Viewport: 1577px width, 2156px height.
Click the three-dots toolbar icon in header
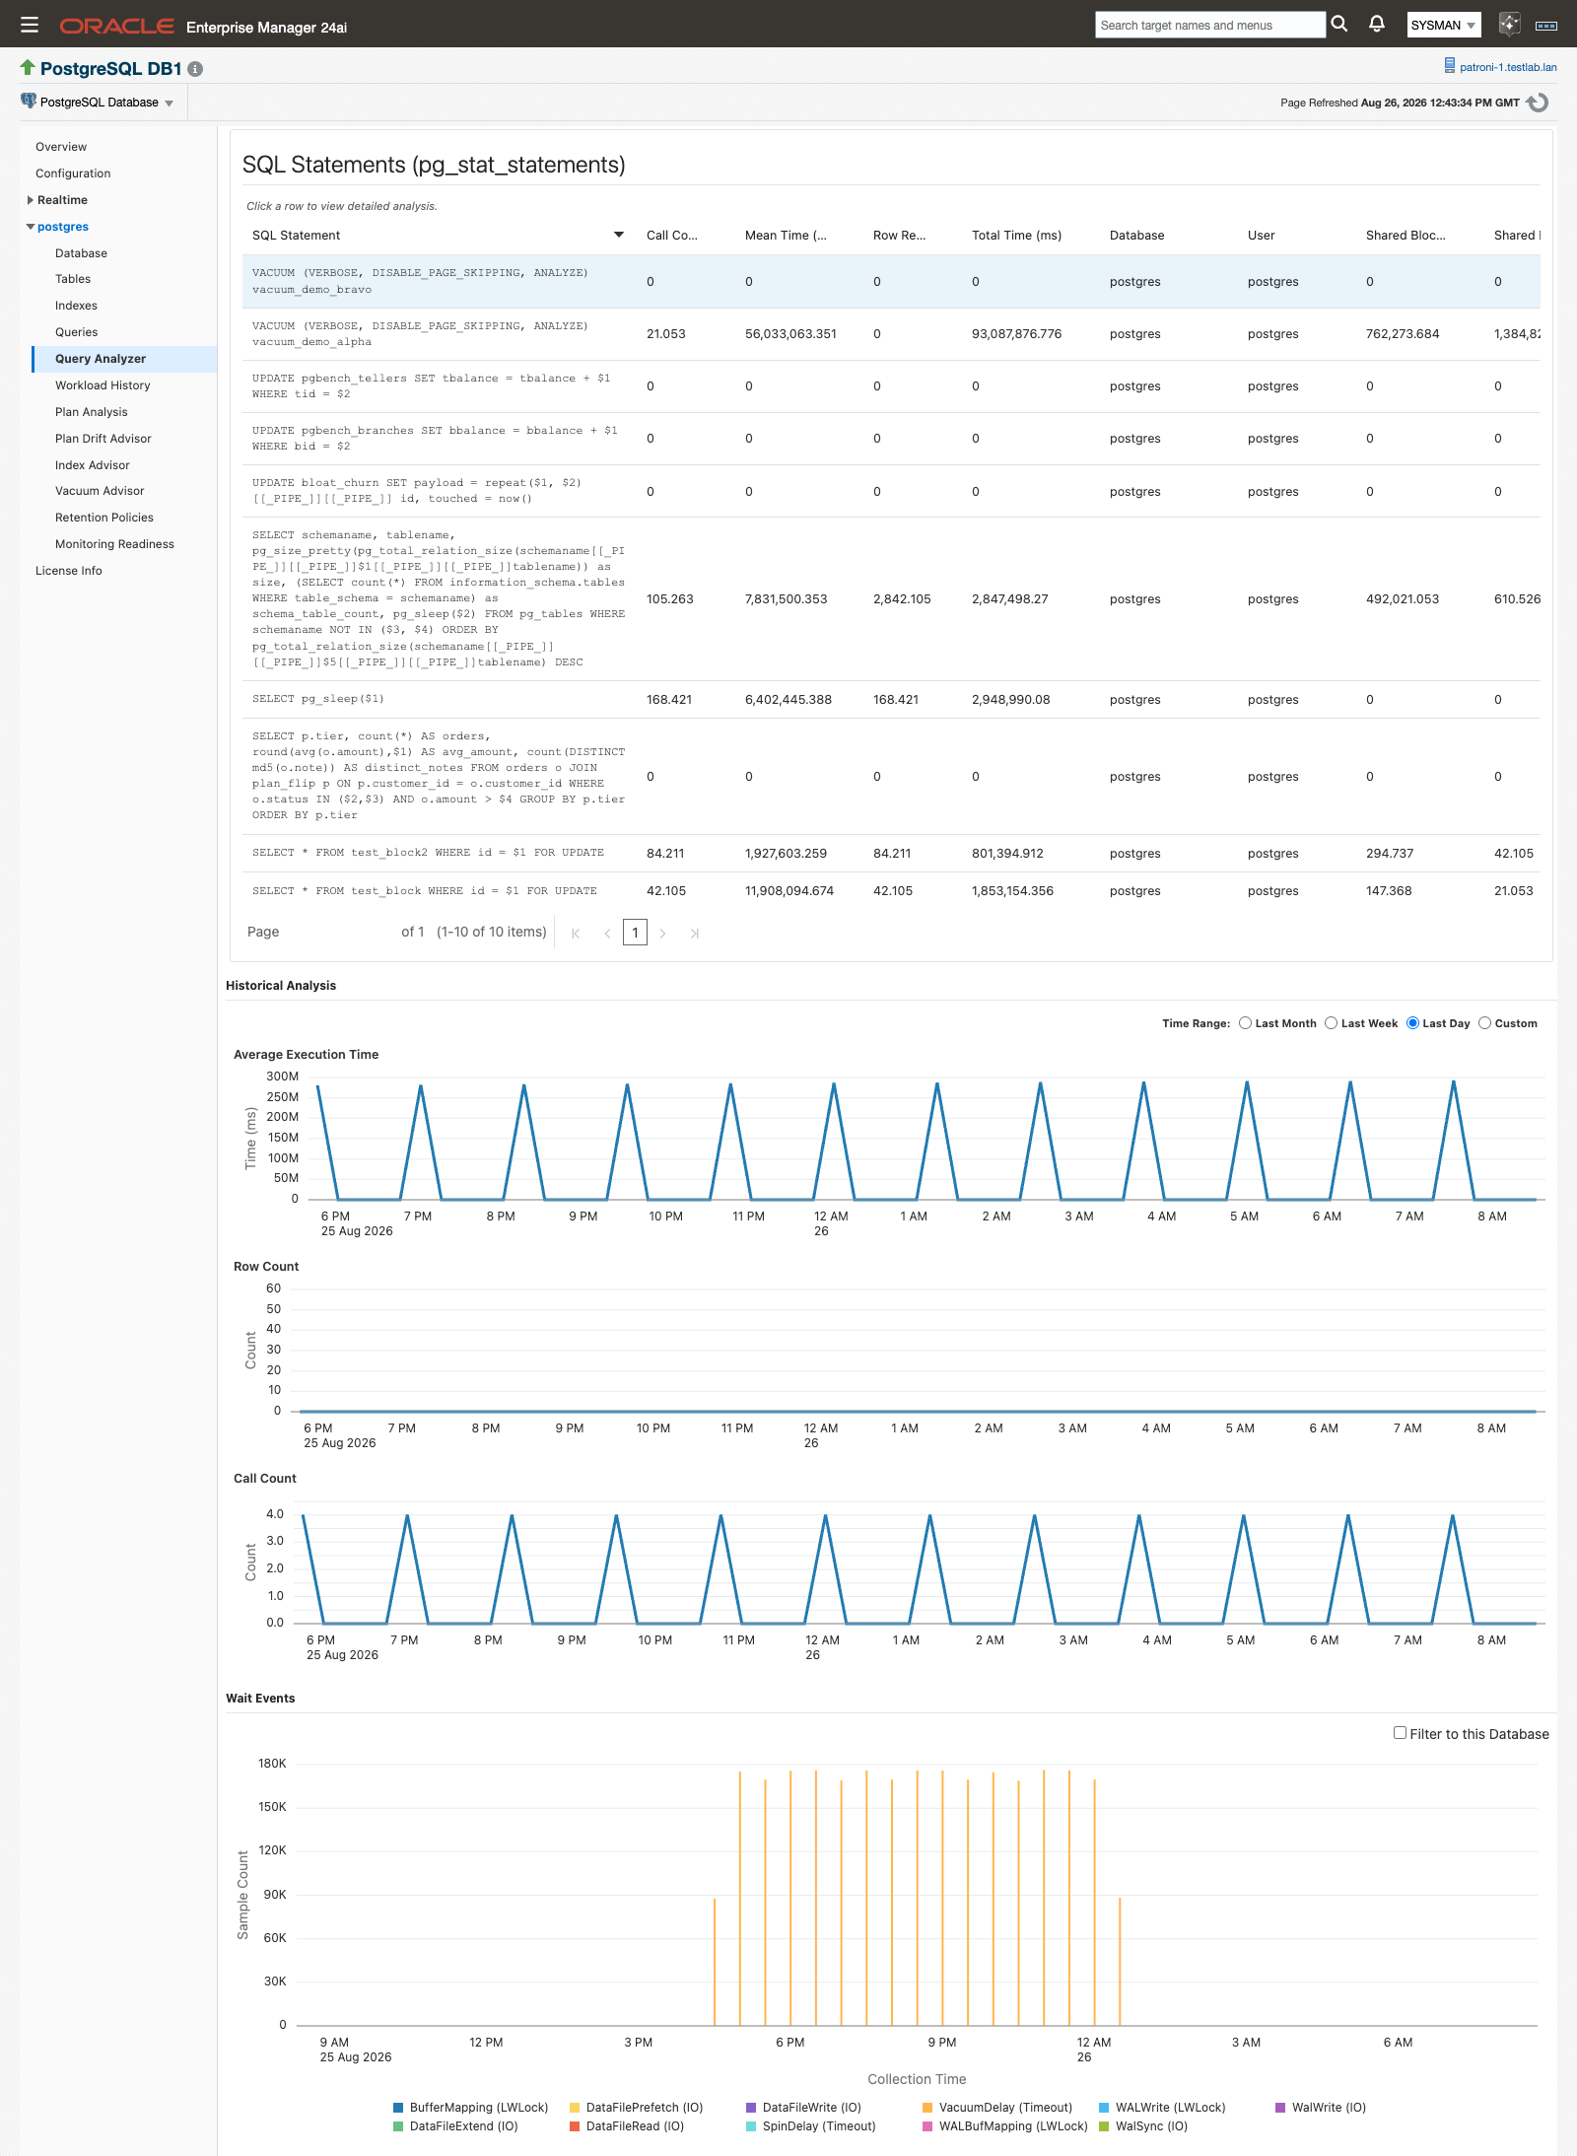point(1546,26)
